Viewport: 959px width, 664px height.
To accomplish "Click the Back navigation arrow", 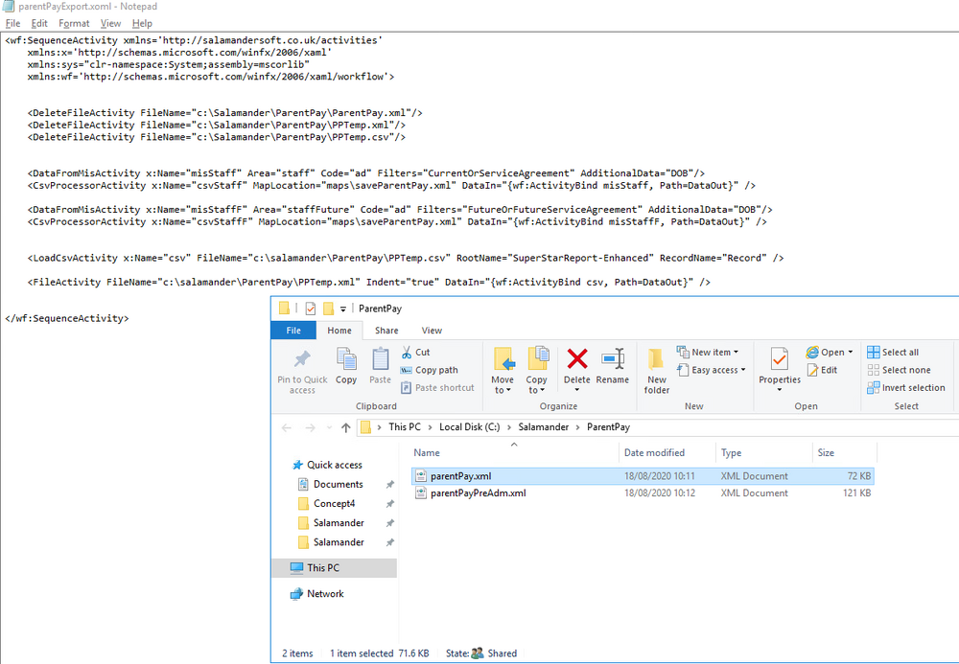I will (x=286, y=427).
